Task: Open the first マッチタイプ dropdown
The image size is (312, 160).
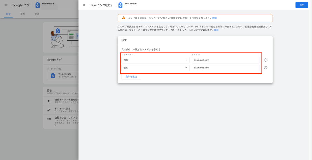Action: pos(155,60)
